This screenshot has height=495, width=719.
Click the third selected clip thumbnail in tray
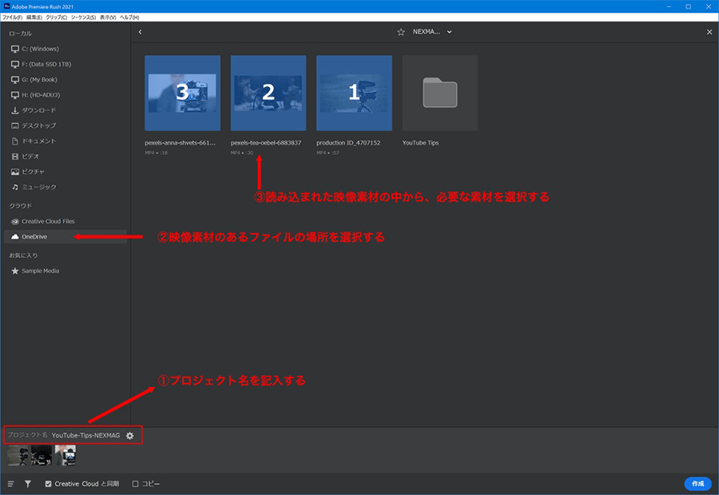point(66,456)
